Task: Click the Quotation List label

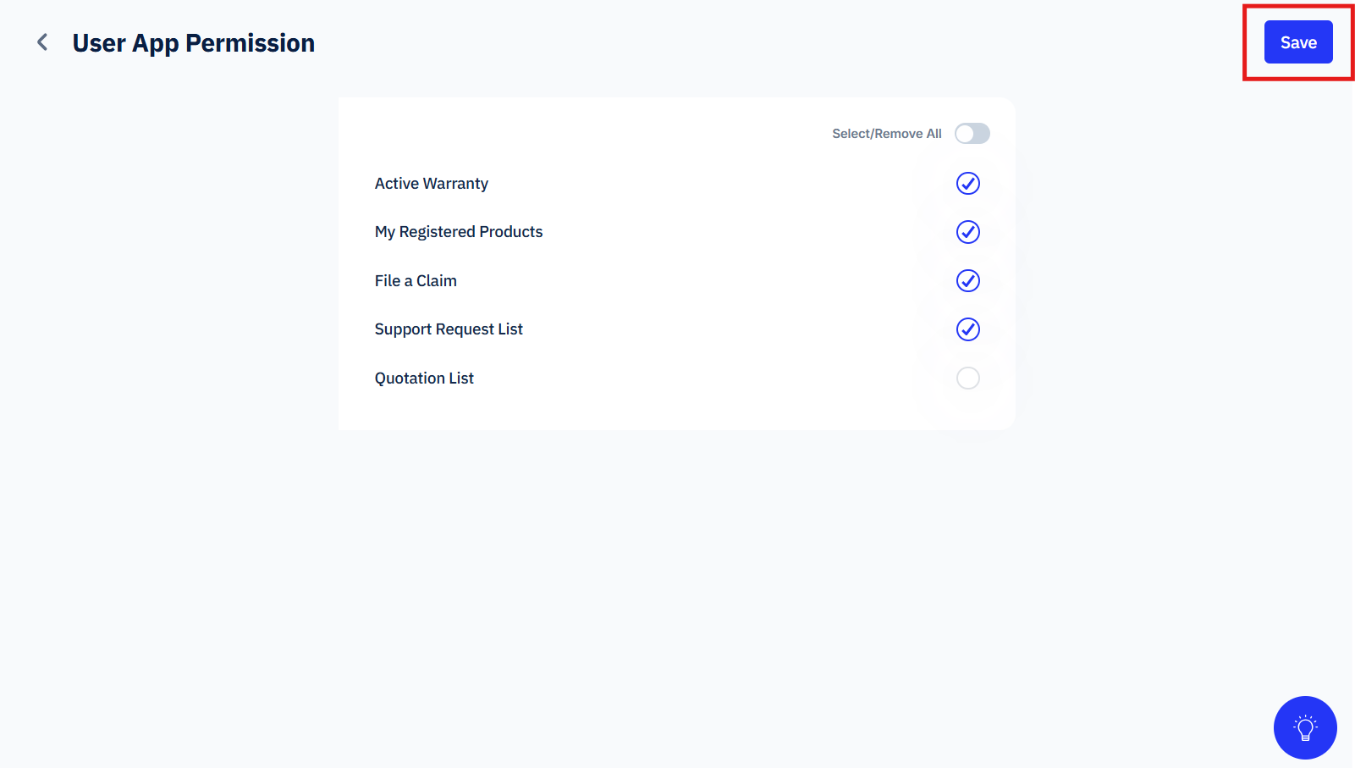Action: (x=424, y=378)
